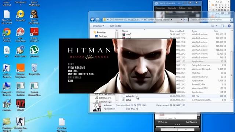The image size is (235, 132).
Task: Open Messenger menu in Yahoo Messenger
Action: [160, 8]
